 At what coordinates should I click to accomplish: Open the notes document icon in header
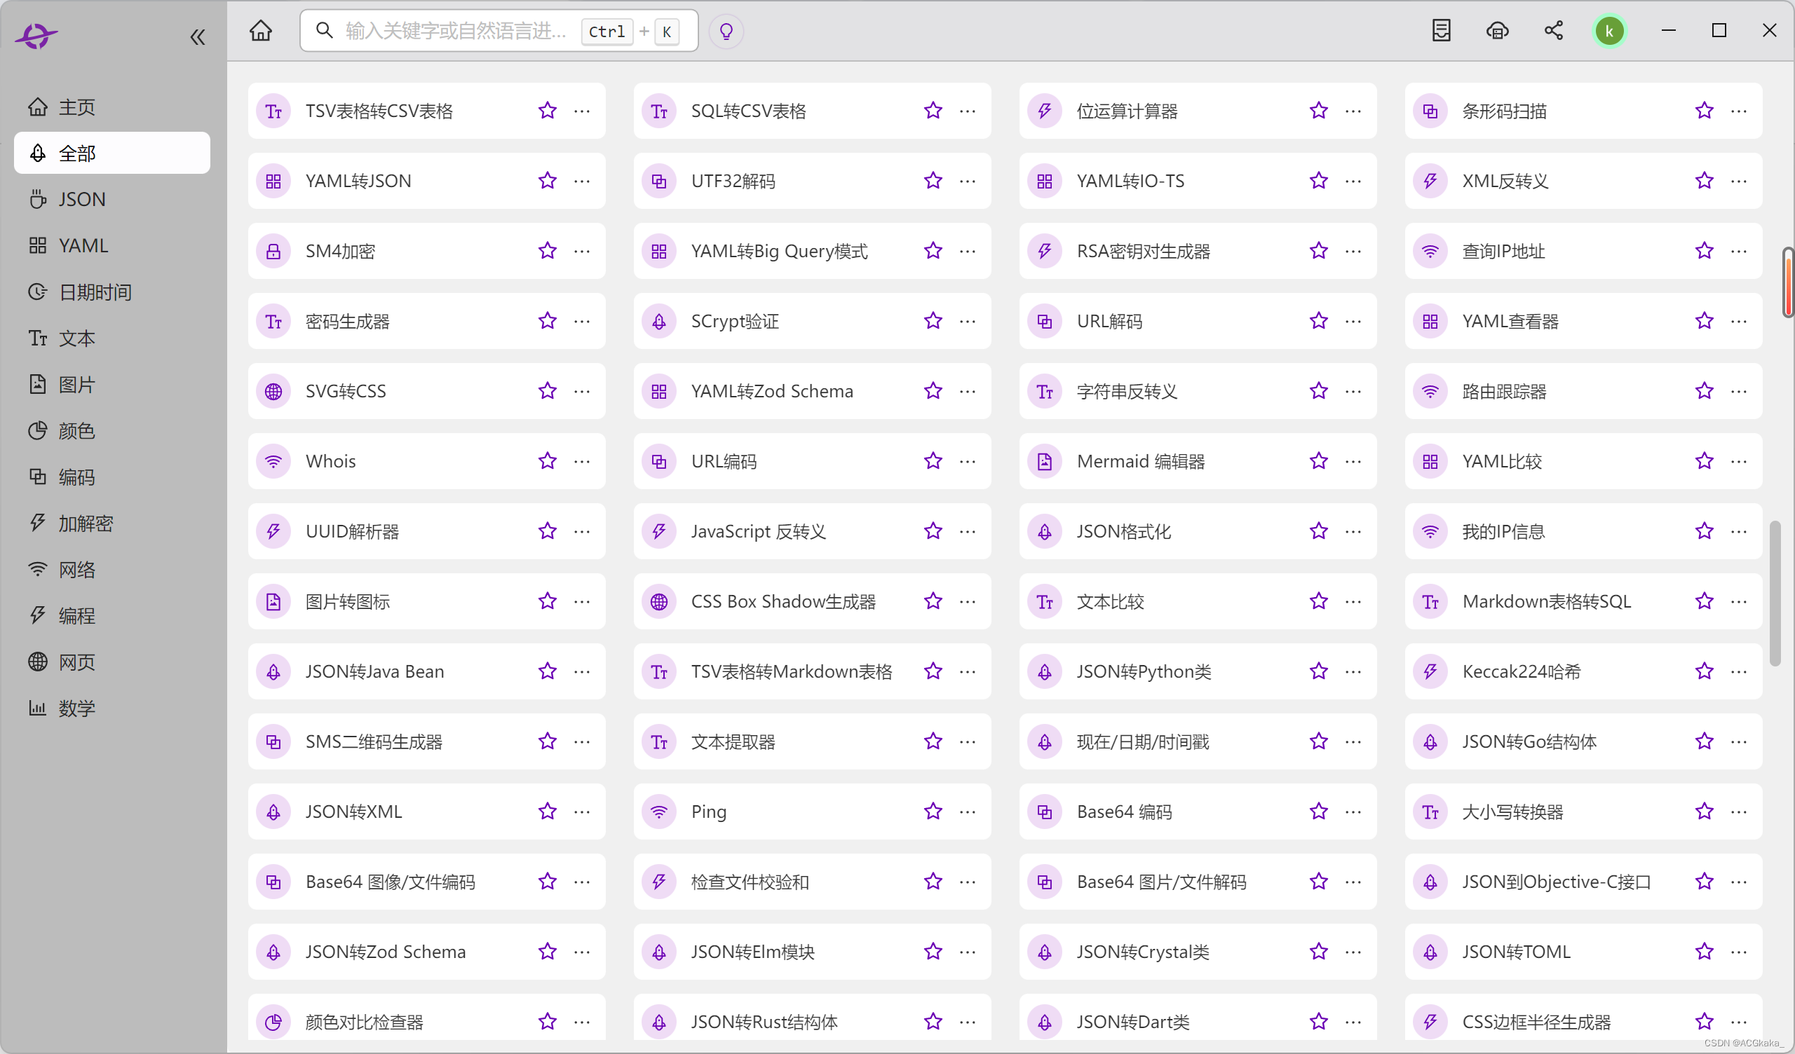[1441, 31]
